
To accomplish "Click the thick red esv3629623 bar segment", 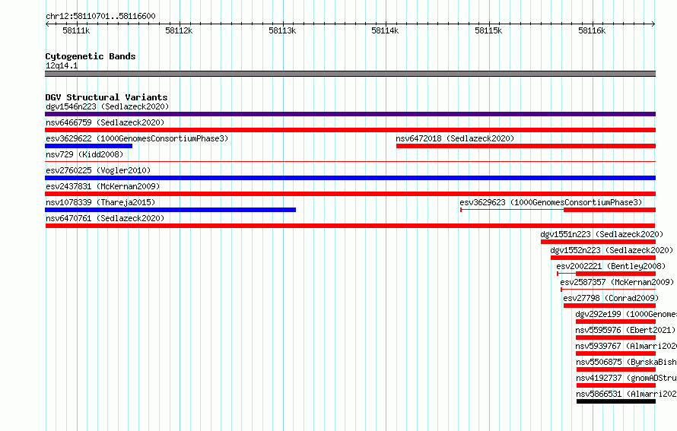I will click(609, 210).
